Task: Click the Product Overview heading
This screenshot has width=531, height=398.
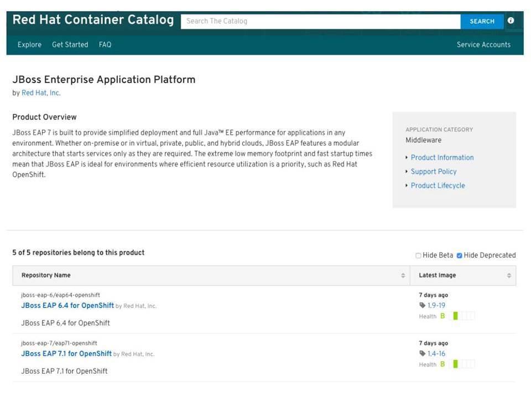Action: tap(44, 117)
